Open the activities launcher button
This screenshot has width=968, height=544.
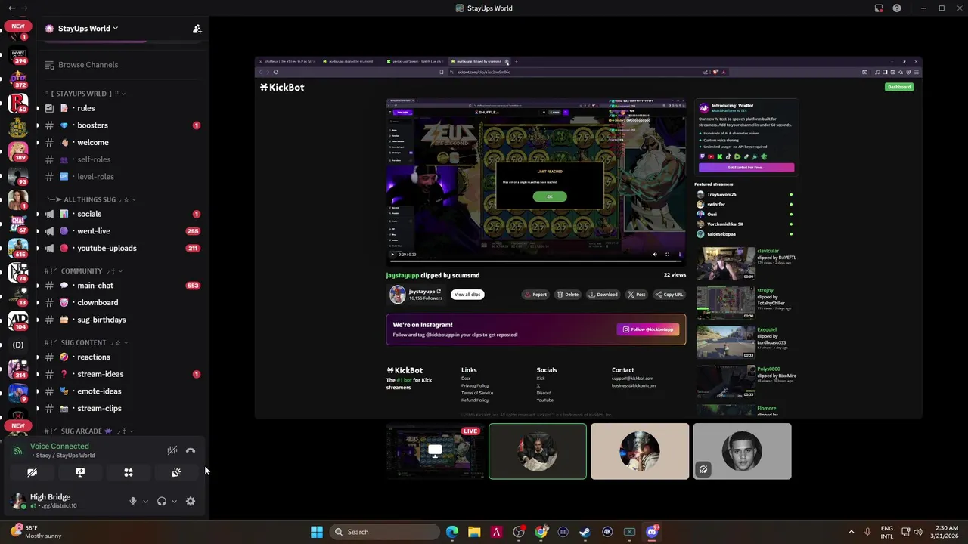129,472
